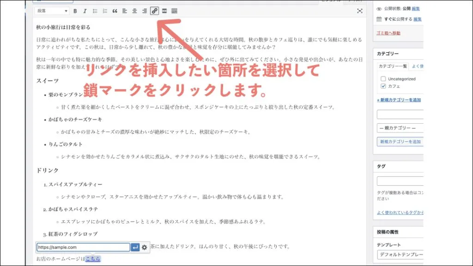Click the linked text こちら

[92, 259]
